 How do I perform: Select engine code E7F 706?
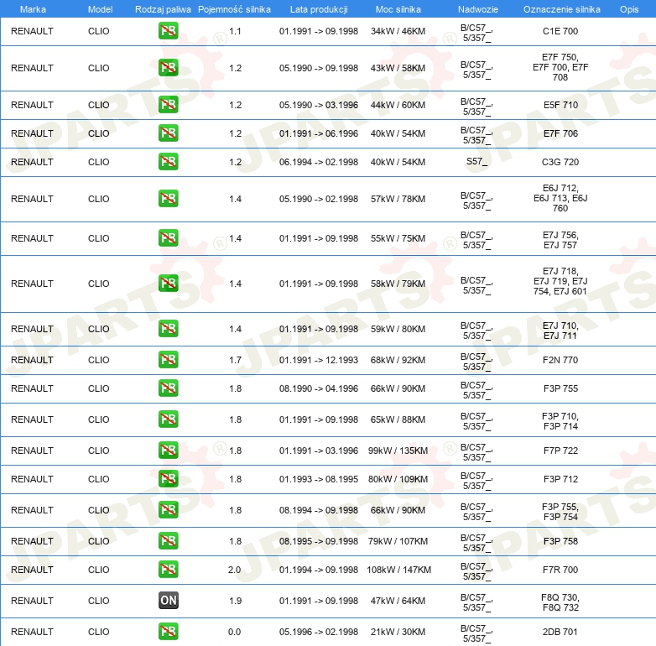pyautogui.click(x=560, y=133)
